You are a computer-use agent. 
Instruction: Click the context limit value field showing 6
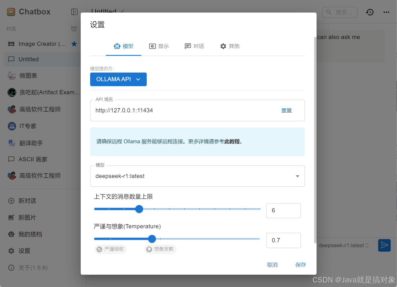coord(284,211)
